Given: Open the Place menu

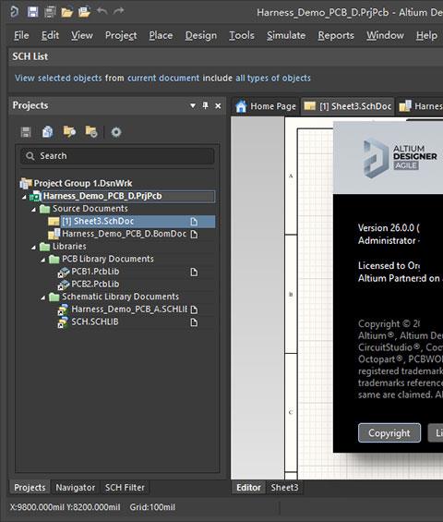Looking at the screenshot, I should point(161,35).
